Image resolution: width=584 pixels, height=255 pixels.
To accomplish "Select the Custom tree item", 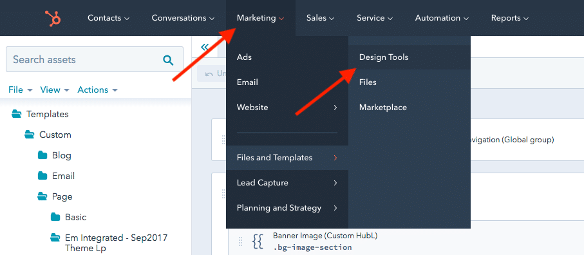I will click(55, 135).
